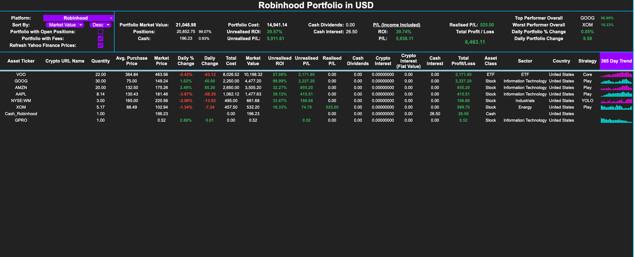This screenshot has width=635, height=257.
Task: Select the AMZN ticker cell
Action: pos(21,88)
